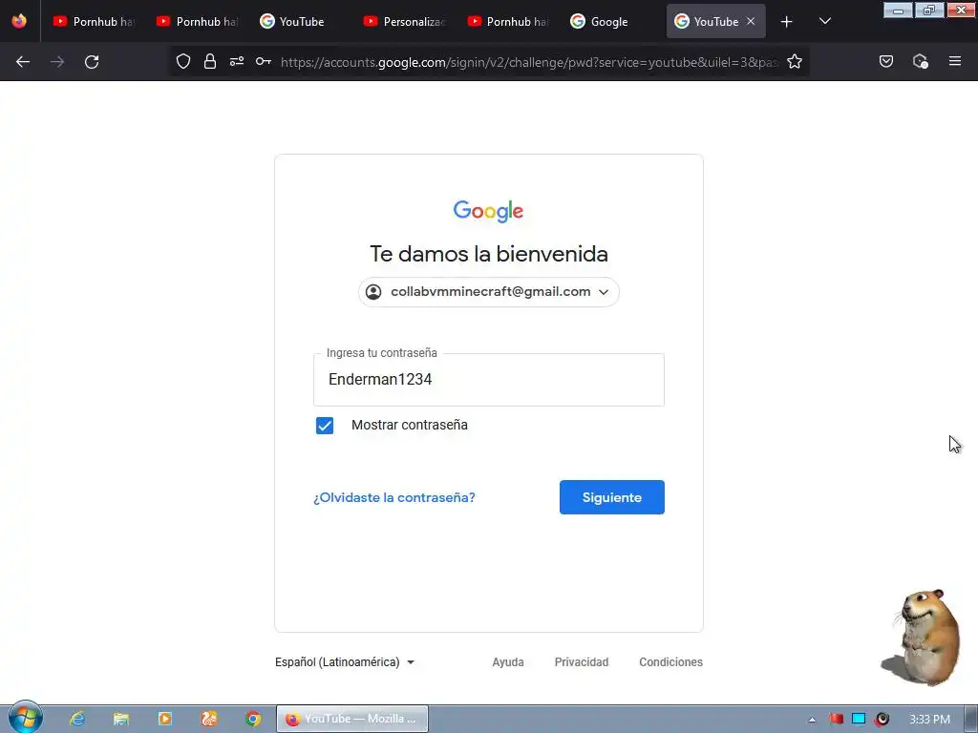
Task: Click the password input field
Action: (489, 380)
